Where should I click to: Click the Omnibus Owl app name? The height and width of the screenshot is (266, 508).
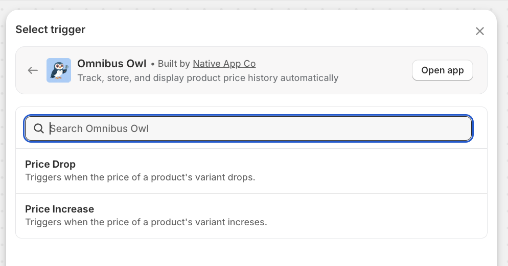point(112,64)
